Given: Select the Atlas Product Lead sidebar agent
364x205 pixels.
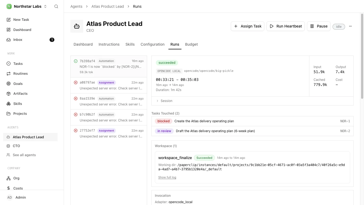Looking at the screenshot, I should pyautogui.click(x=30, y=137).
